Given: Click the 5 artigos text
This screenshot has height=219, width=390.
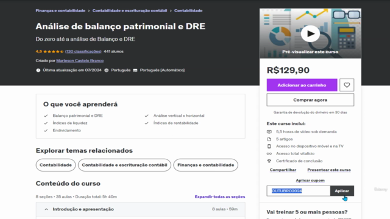Looking at the screenshot, I should (285, 139).
